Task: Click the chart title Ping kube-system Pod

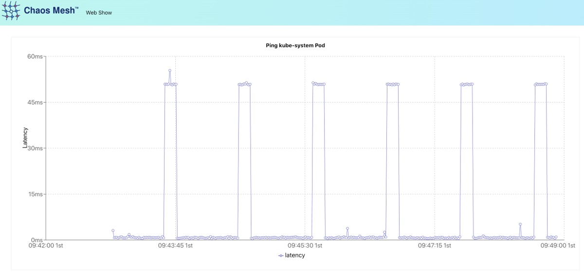Action: tap(295, 45)
